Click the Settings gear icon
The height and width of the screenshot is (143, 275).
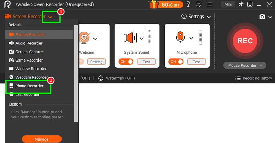pyautogui.click(x=184, y=16)
